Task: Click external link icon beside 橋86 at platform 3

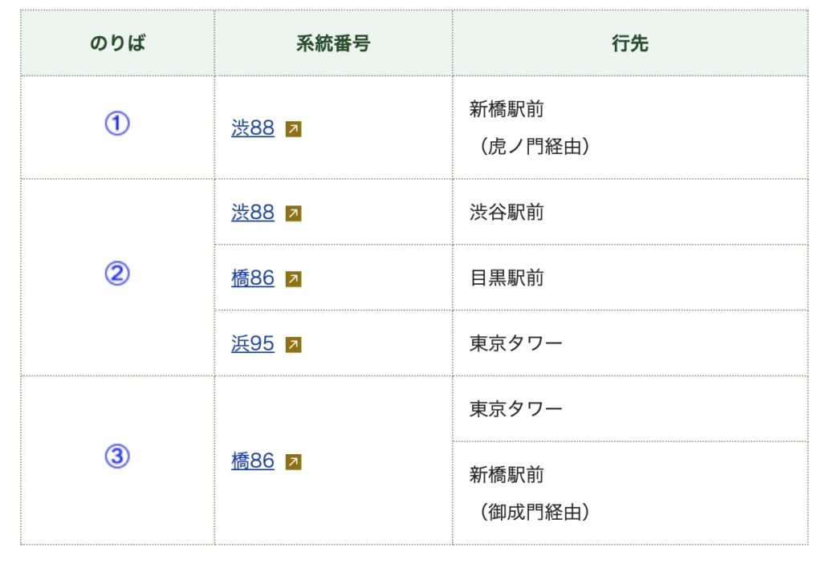Action: coord(294,462)
